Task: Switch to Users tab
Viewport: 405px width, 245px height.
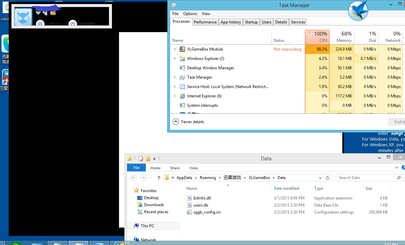Action: [267, 22]
